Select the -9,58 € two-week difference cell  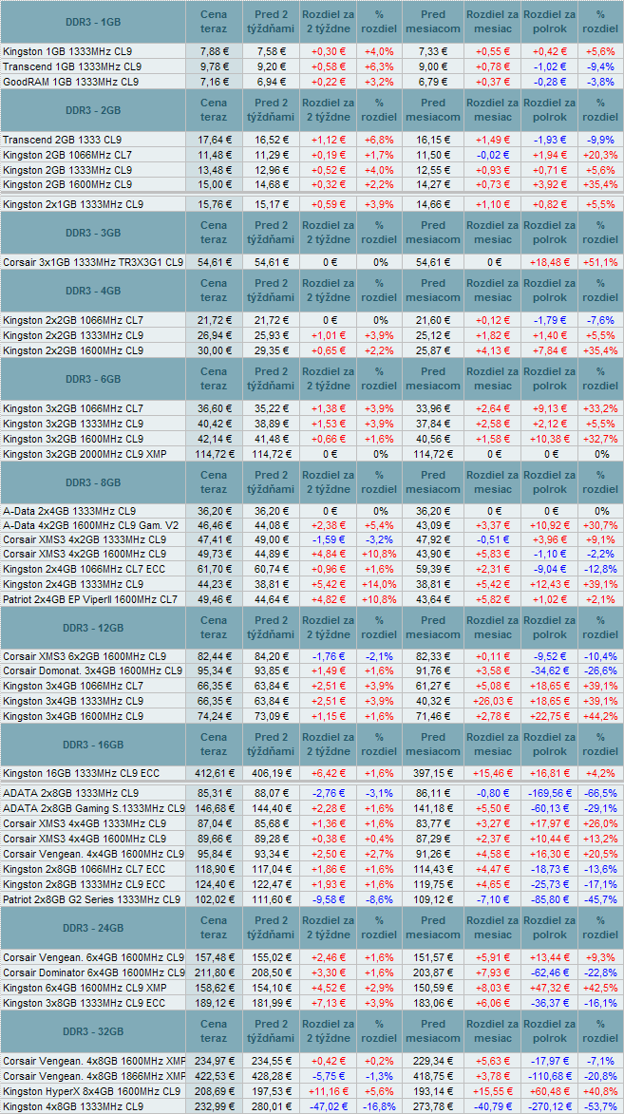328,898
